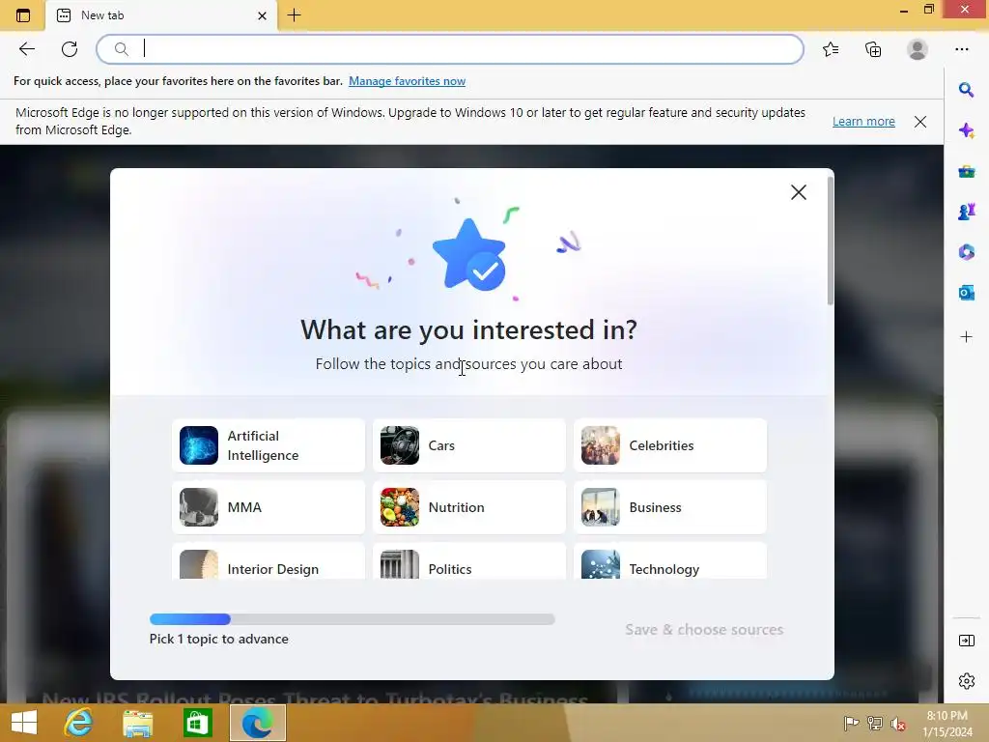Go back with the arrow button
Screen dimensions: 989x742
pyautogui.click(x=26, y=49)
